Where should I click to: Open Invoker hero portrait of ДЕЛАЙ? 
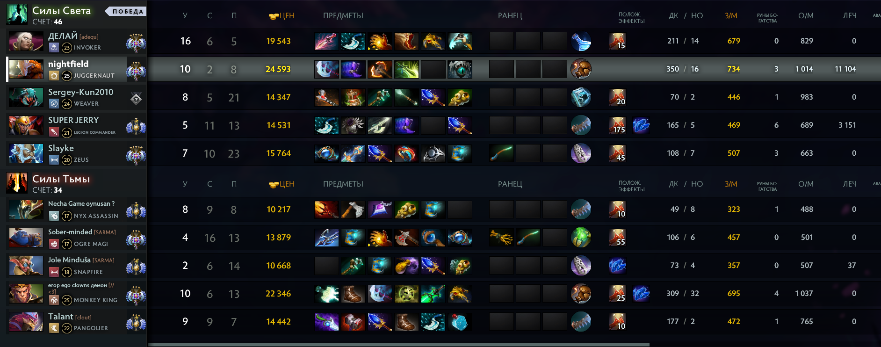tap(26, 41)
